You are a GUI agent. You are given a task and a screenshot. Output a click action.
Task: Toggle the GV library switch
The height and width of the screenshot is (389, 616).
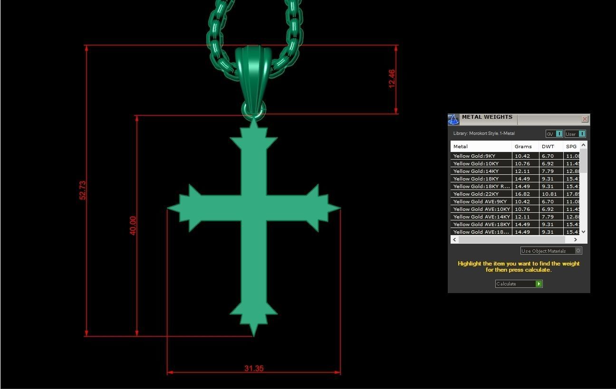[554, 134]
